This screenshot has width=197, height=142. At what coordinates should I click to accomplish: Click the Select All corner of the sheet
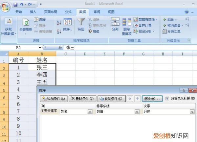pos(4,54)
